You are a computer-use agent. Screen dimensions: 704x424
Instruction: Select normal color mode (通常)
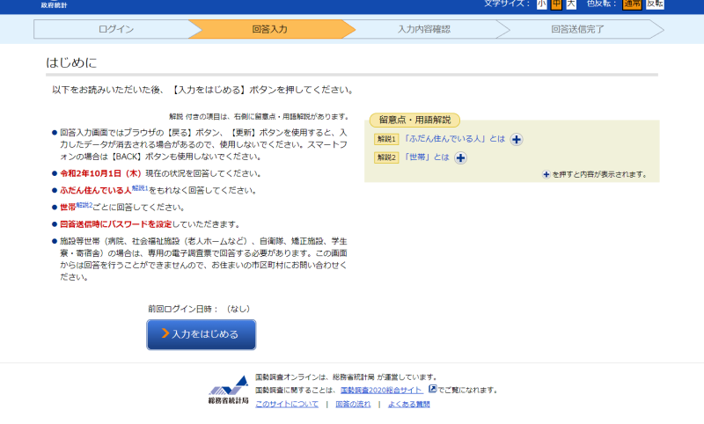tap(632, 4)
